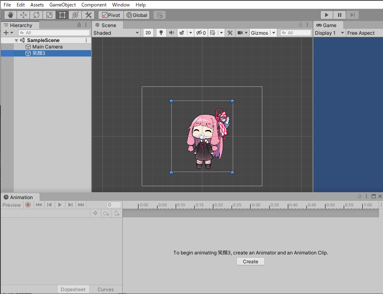Play the animation clip
383x294 pixels.
(60, 205)
